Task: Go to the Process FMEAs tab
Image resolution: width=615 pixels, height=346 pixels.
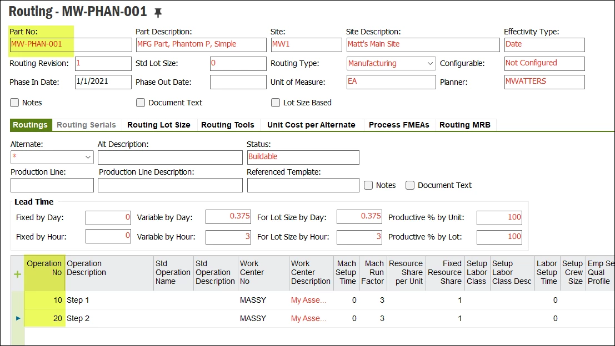Action: (399, 125)
